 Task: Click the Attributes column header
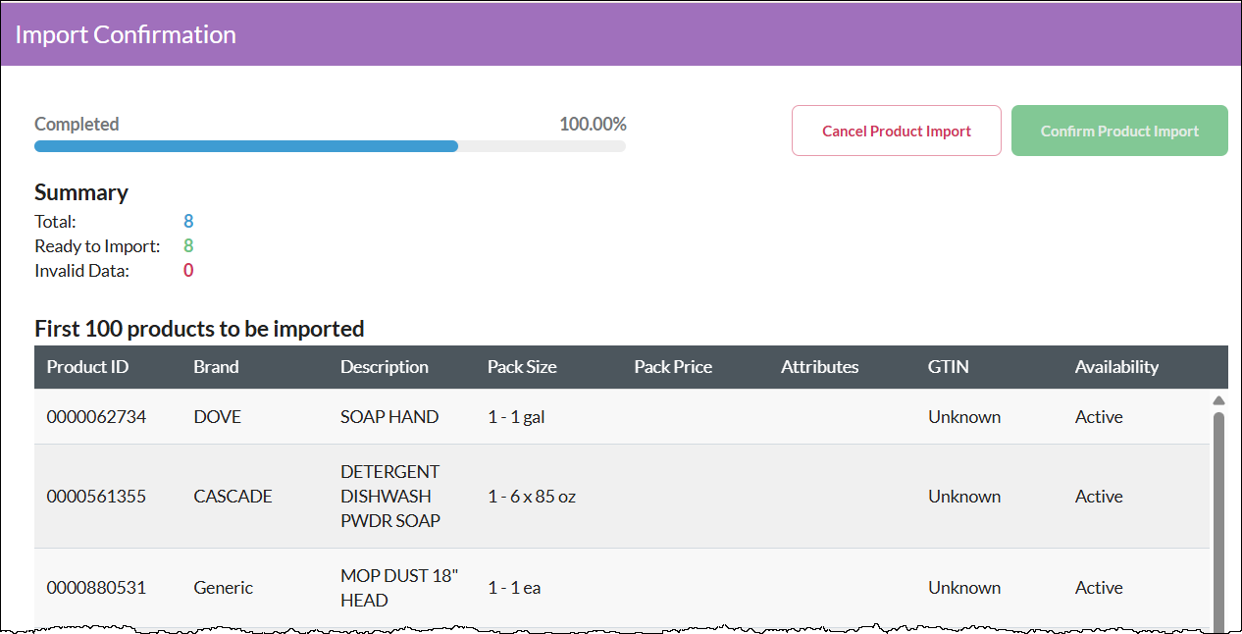[819, 367]
